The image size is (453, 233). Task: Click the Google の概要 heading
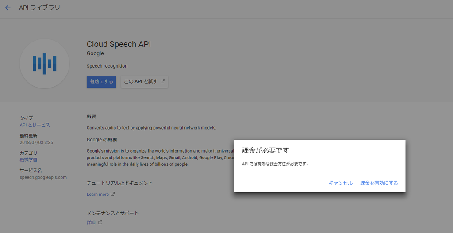[x=102, y=140]
